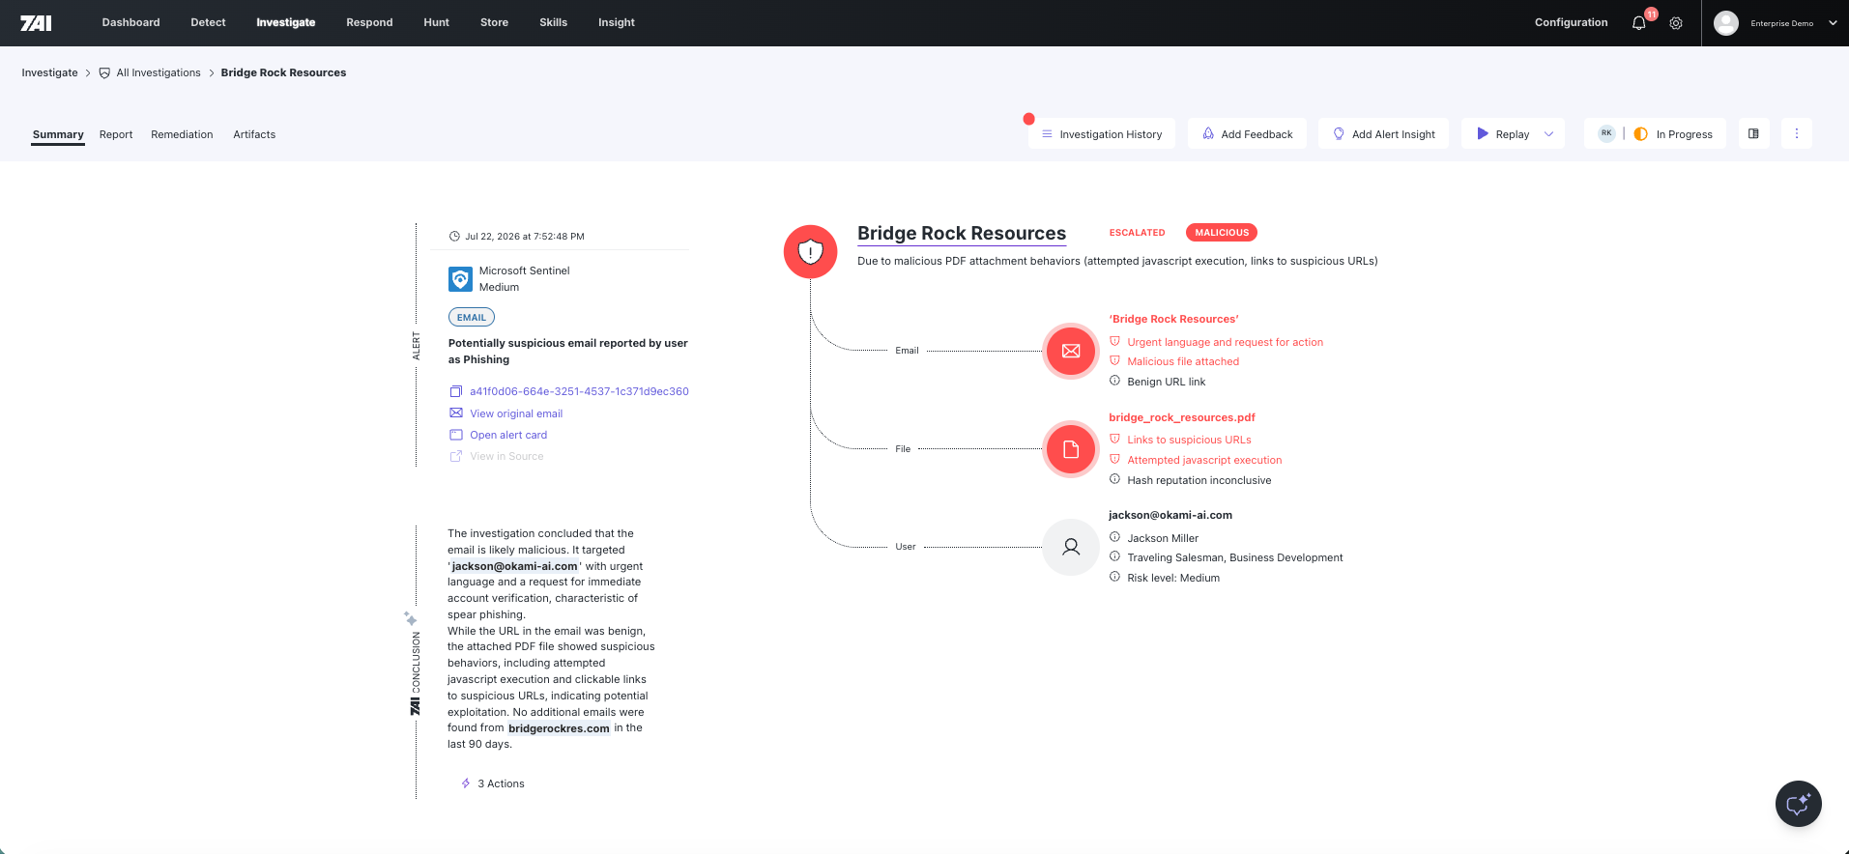Image resolution: width=1849 pixels, height=854 pixels.
Task: Expand the Replay options chevron
Action: 1548,134
